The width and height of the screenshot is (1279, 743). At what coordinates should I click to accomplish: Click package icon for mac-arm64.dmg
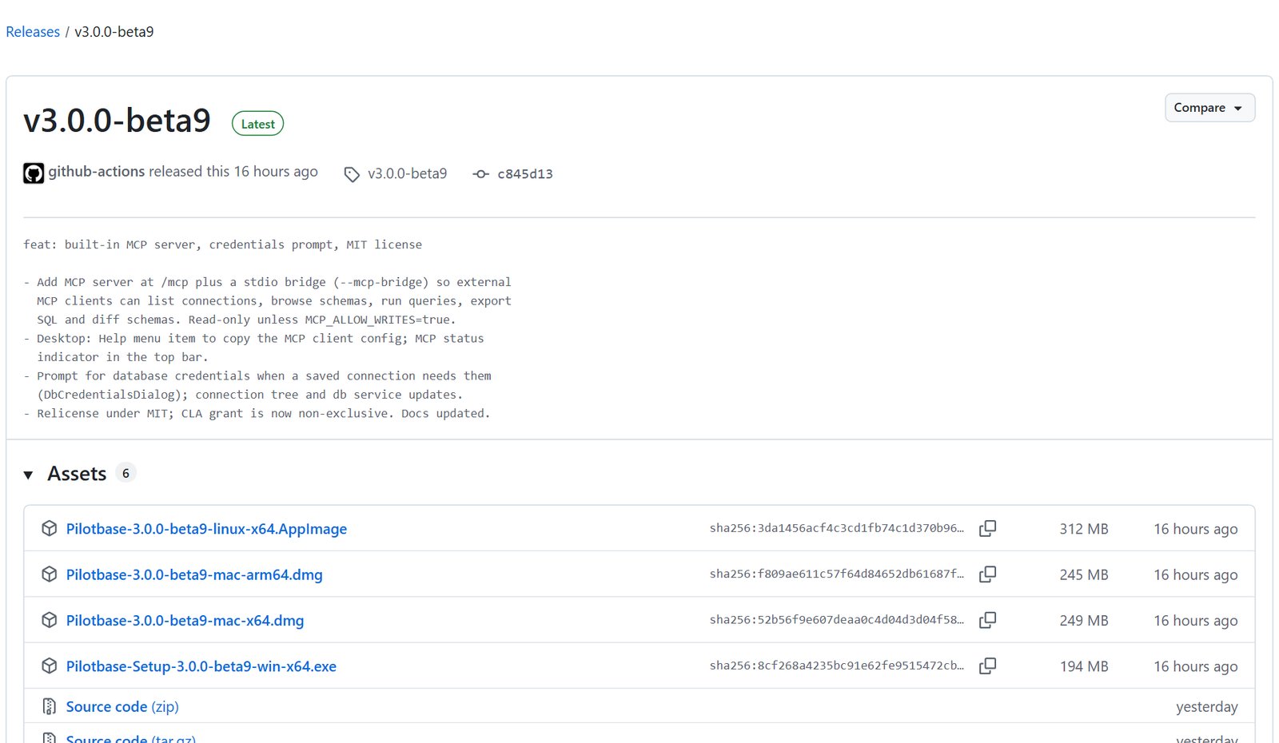coord(50,574)
